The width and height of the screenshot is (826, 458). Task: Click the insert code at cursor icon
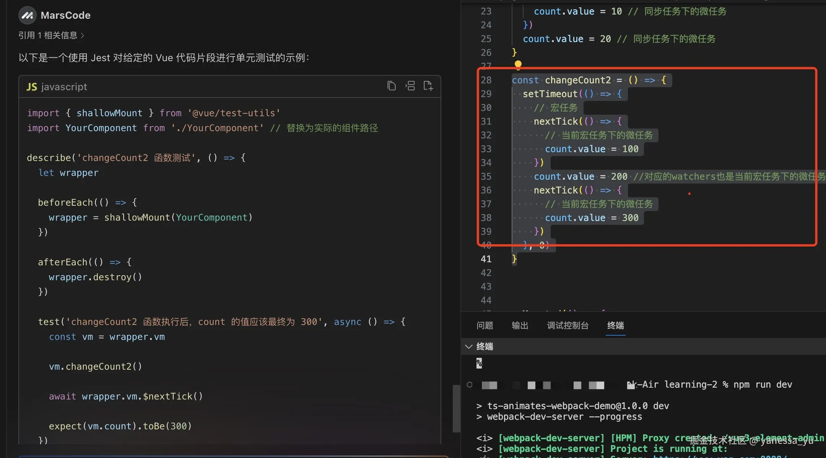pos(410,86)
